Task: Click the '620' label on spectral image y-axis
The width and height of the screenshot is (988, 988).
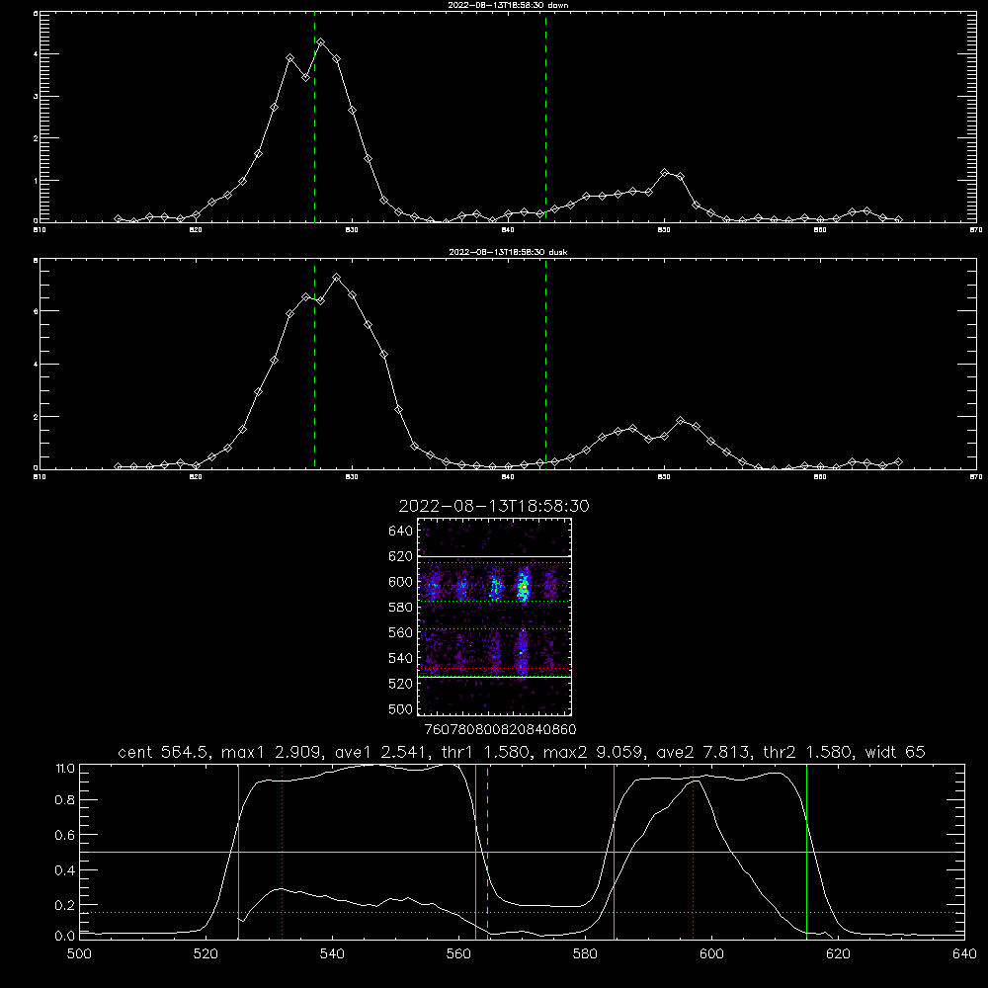Action: click(401, 556)
